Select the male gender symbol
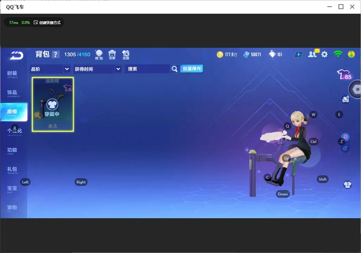This screenshot has height=253, width=361. point(345,148)
